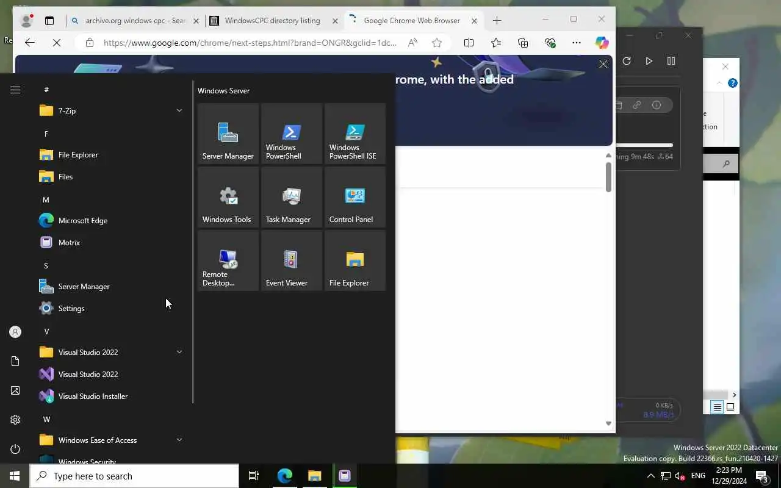Copy download link in Motrix task
Viewport: 781px width, 488px height.
637,105
